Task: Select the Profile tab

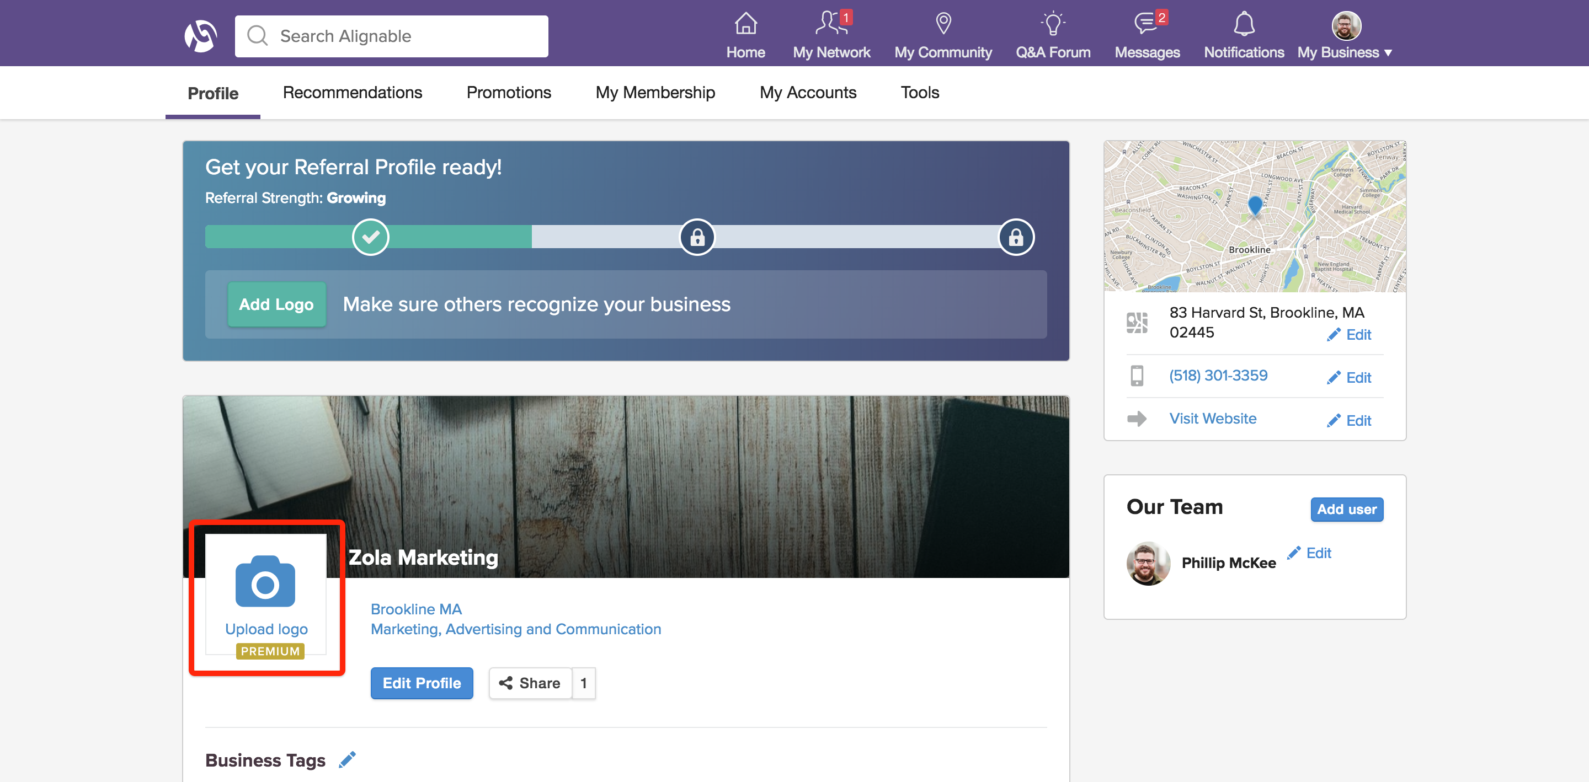Action: (x=213, y=93)
